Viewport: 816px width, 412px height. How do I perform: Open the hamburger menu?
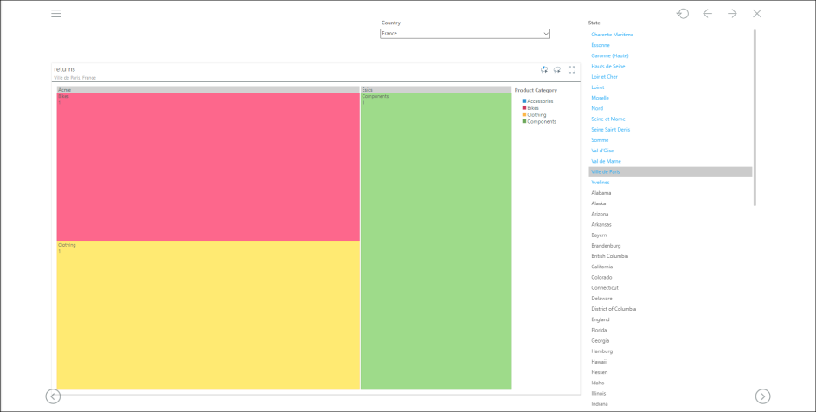tap(56, 14)
